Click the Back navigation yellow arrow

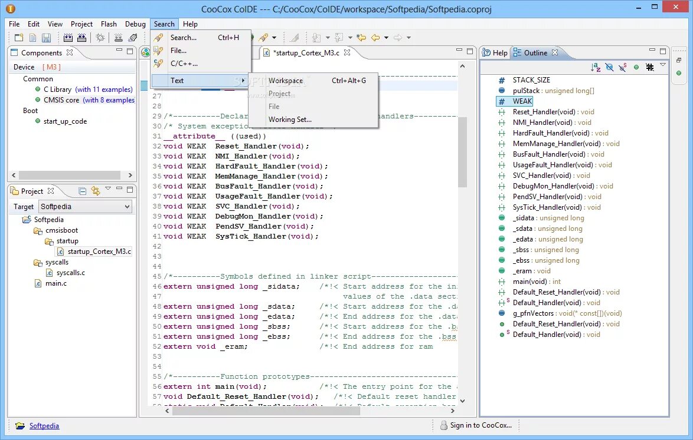[x=375, y=38]
